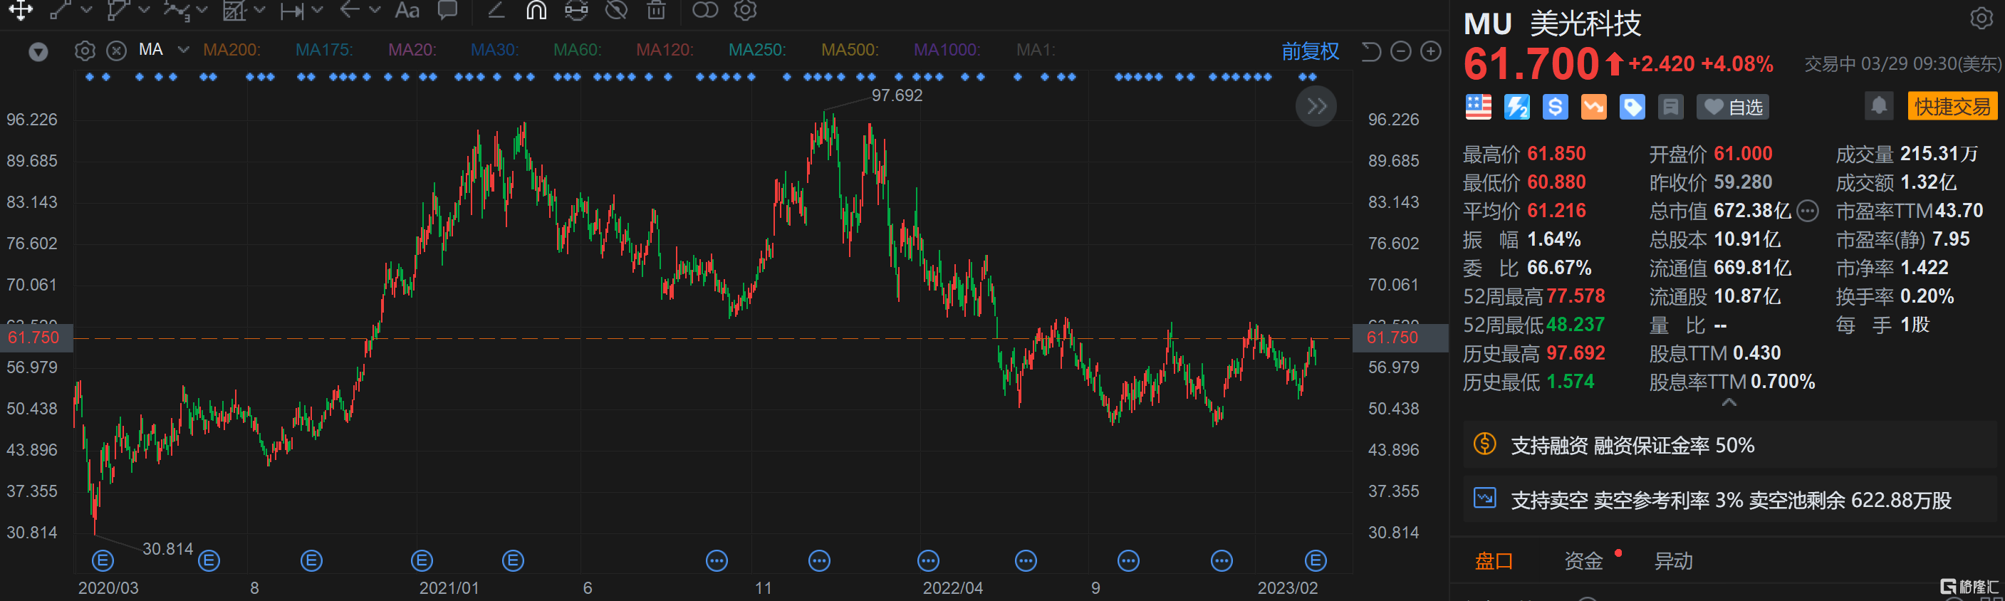Remove the MA indicator
This screenshot has height=601, width=2005.
click(x=116, y=51)
